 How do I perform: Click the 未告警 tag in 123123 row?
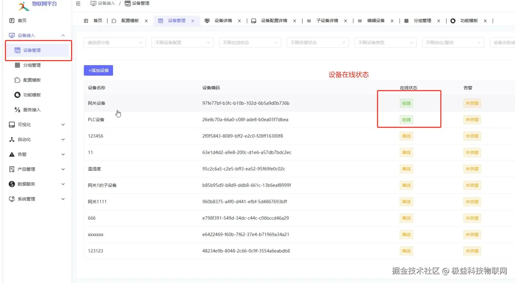coord(472,251)
